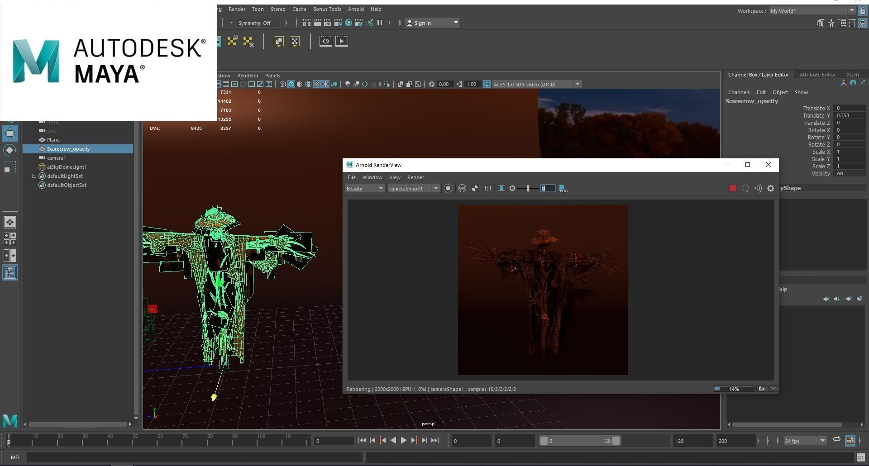The image size is (869, 466).
Task: Select aiSkyDomeLight1 in the Outliner
Action: coord(67,167)
